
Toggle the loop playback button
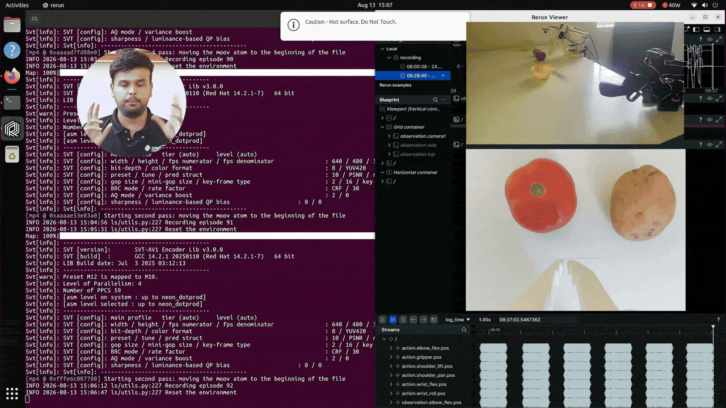[434, 320]
